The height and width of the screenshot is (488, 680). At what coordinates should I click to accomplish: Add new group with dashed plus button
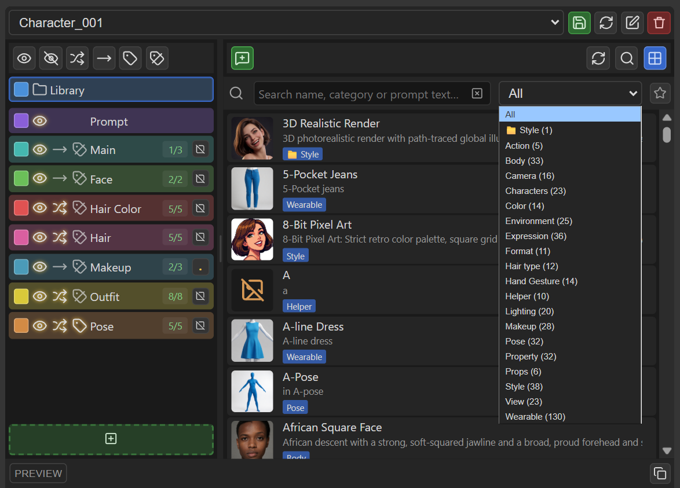point(111,439)
